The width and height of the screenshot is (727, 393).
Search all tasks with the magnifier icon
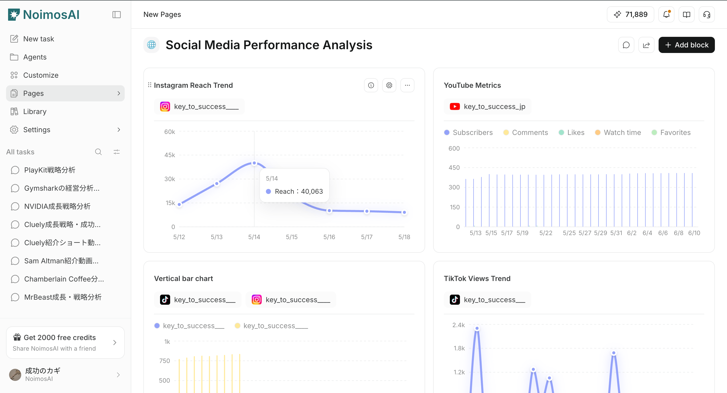coord(98,152)
